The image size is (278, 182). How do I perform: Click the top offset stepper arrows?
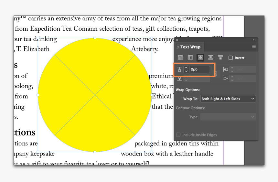pos(186,70)
